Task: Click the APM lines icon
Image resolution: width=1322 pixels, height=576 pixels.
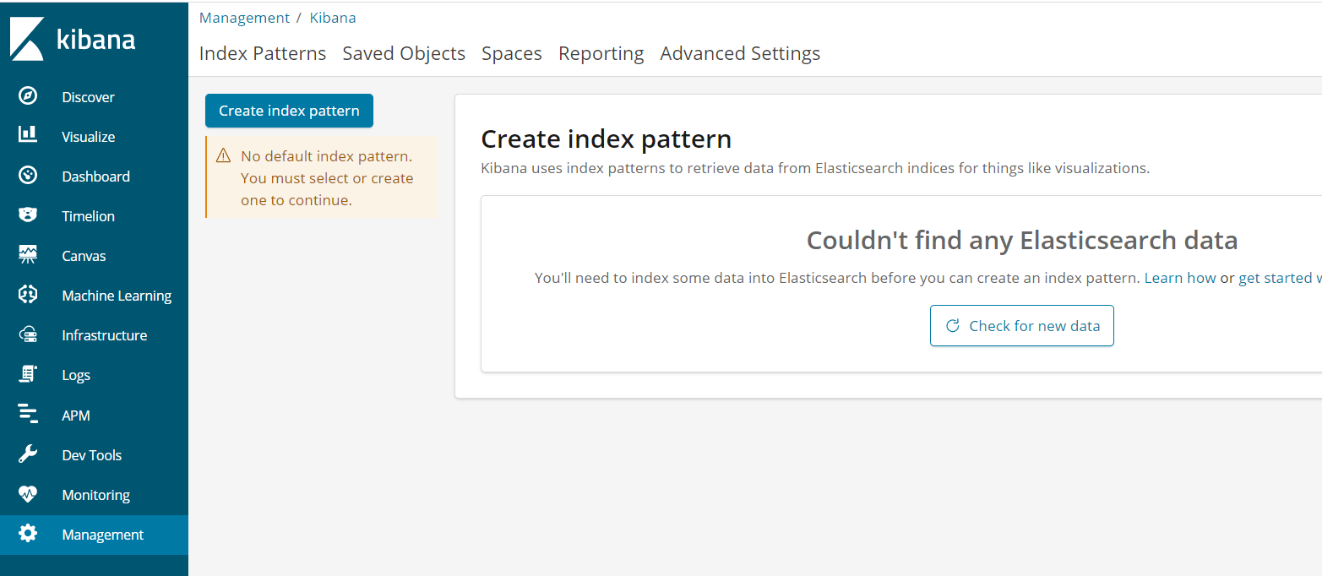Action: point(28,415)
